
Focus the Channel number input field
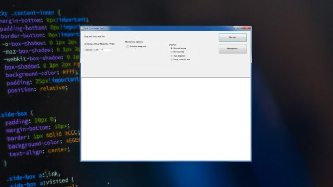click(x=106, y=50)
